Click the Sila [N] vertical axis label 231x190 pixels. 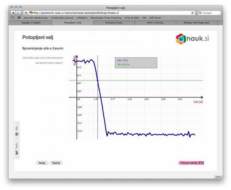(x=75, y=60)
